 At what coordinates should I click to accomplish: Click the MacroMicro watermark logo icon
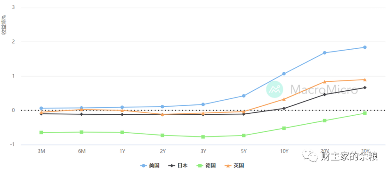coord(274,89)
